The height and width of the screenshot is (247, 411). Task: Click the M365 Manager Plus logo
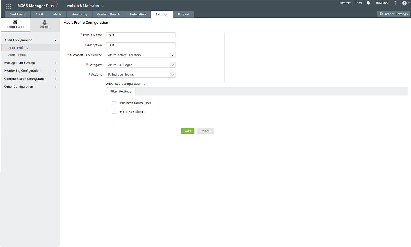click(x=37, y=5)
